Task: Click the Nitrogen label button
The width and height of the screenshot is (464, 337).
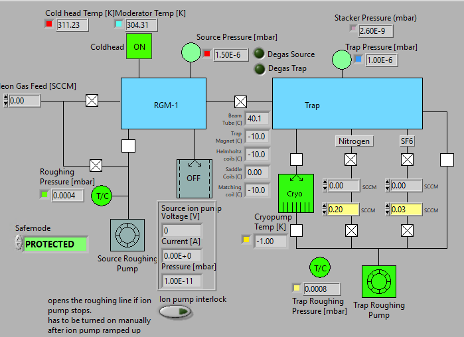Action: (354, 141)
